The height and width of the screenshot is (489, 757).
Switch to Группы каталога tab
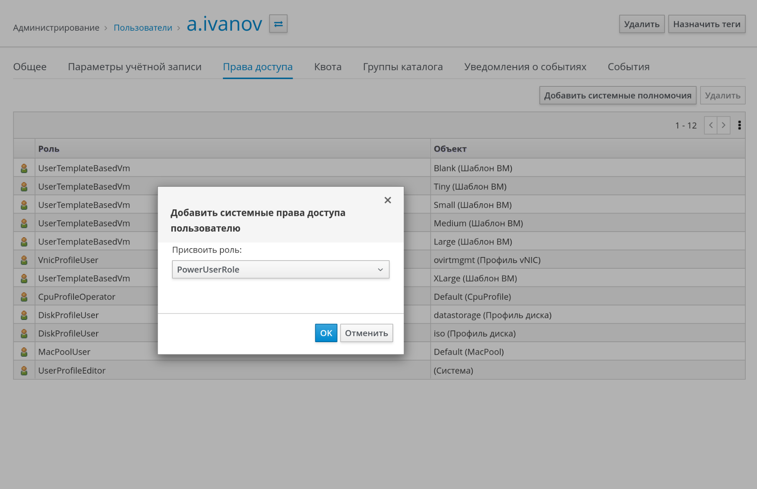(403, 67)
